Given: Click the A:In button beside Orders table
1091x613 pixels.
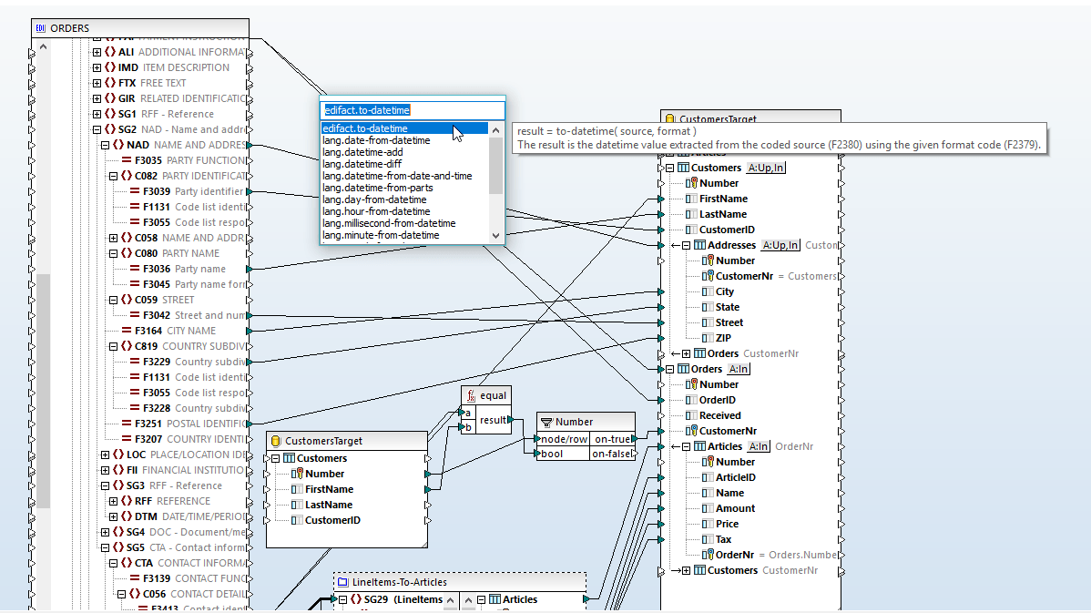Looking at the screenshot, I should click(738, 369).
